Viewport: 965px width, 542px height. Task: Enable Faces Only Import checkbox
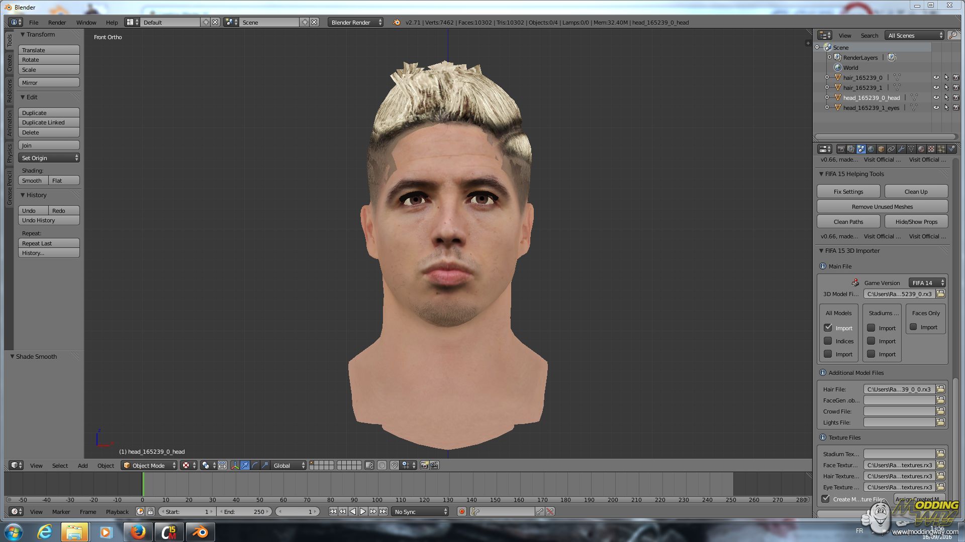pyautogui.click(x=913, y=327)
